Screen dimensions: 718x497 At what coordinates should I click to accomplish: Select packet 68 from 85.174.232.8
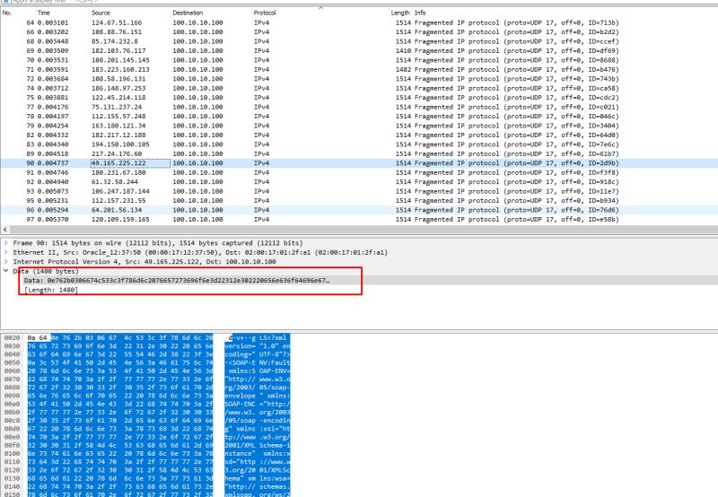click(359, 41)
